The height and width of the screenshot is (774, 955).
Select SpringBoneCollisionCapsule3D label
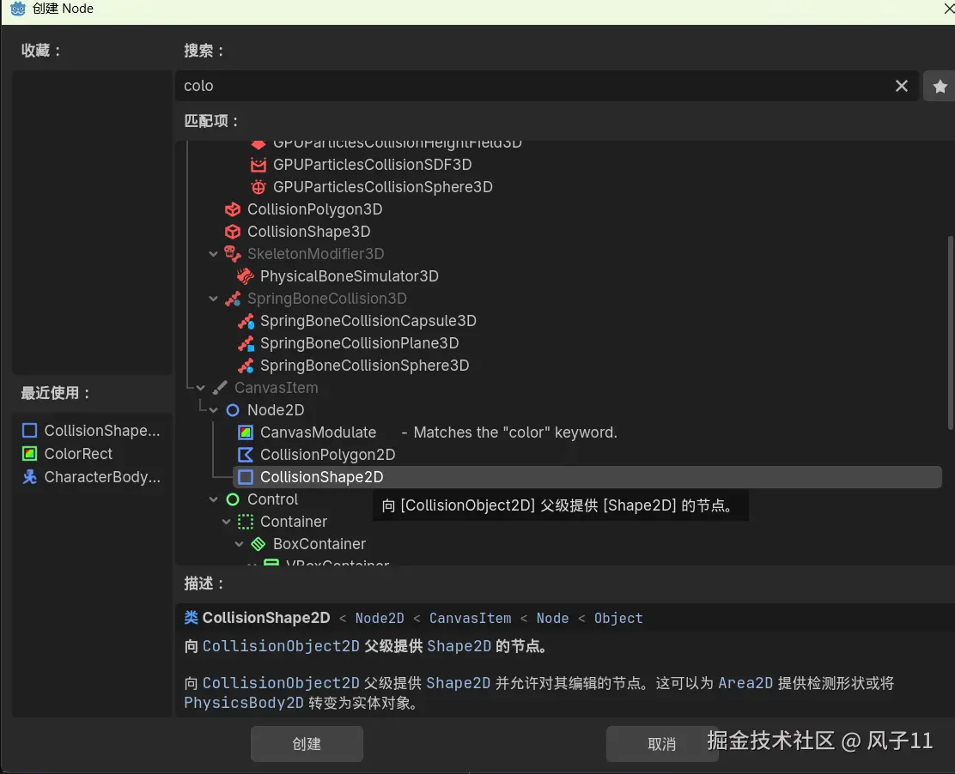tap(368, 321)
